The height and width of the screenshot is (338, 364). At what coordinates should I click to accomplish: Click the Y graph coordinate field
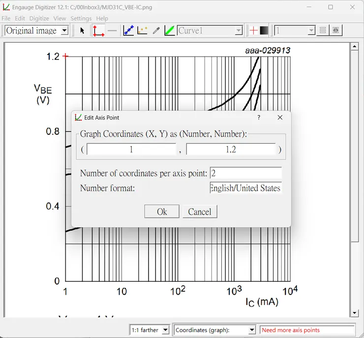coord(231,150)
